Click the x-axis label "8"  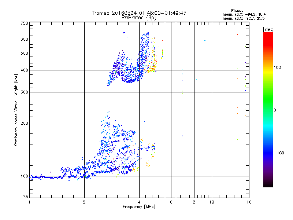point(194,202)
